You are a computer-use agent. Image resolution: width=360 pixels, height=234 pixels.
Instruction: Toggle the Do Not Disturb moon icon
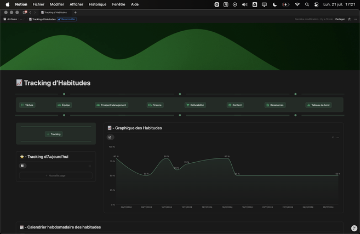pyautogui.click(x=275, y=4)
